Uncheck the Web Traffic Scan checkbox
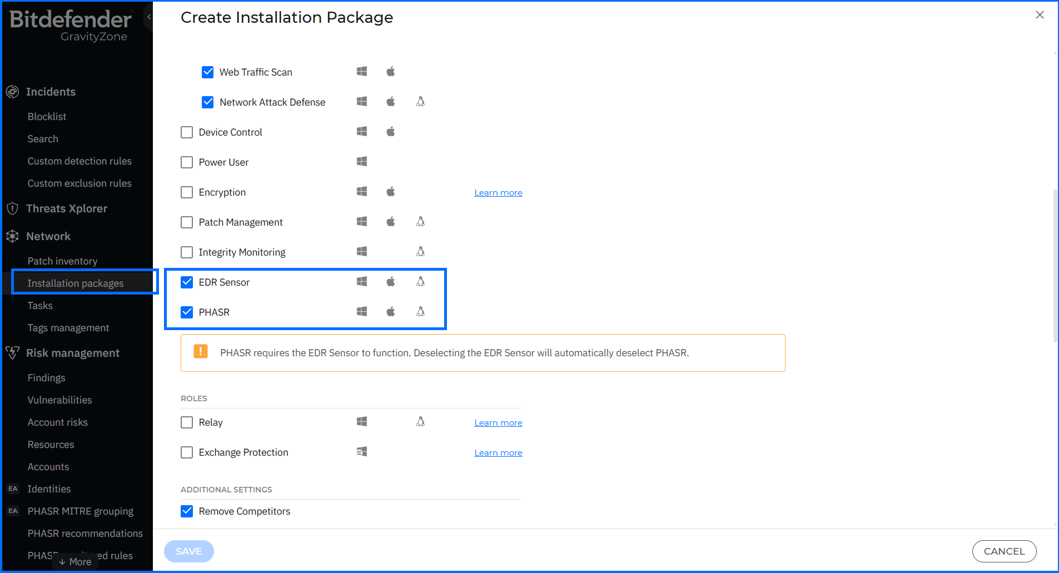Viewport: 1059px width, 573px height. (208, 72)
